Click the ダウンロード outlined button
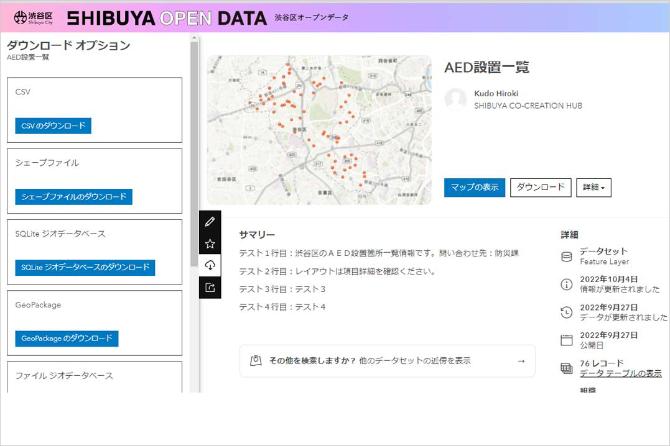The height and width of the screenshot is (446, 670). pos(540,187)
